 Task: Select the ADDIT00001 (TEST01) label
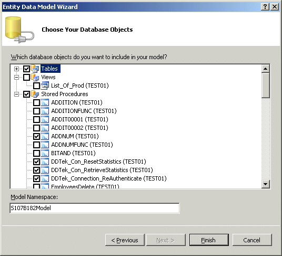(79, 119)
